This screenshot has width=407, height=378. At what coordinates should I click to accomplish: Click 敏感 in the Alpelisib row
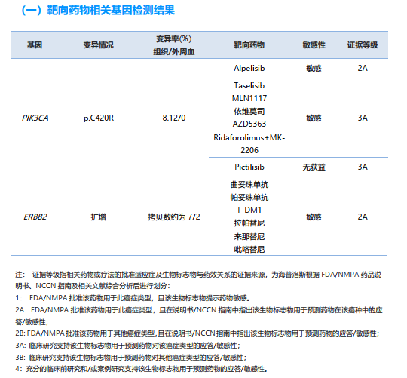(x=314, y=69)
